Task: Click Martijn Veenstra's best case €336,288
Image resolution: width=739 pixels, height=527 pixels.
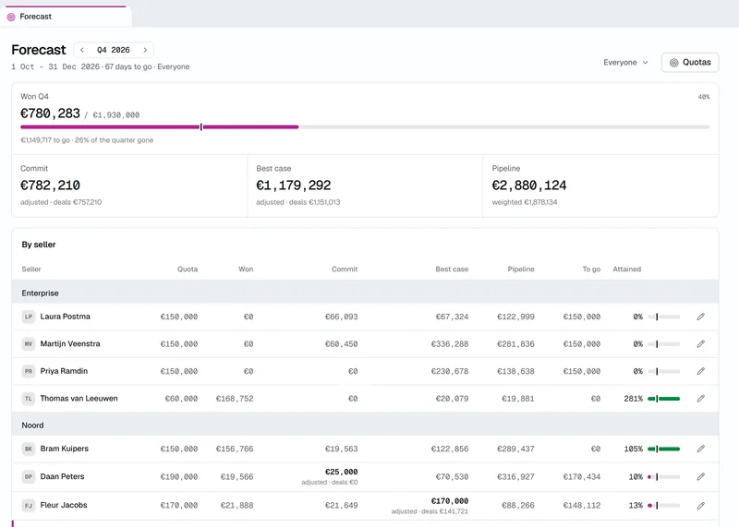Action: click(x=450, y=344)
